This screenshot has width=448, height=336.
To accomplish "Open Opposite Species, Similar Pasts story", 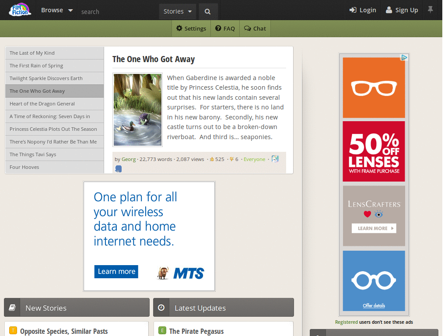I will tap(64, 331).
